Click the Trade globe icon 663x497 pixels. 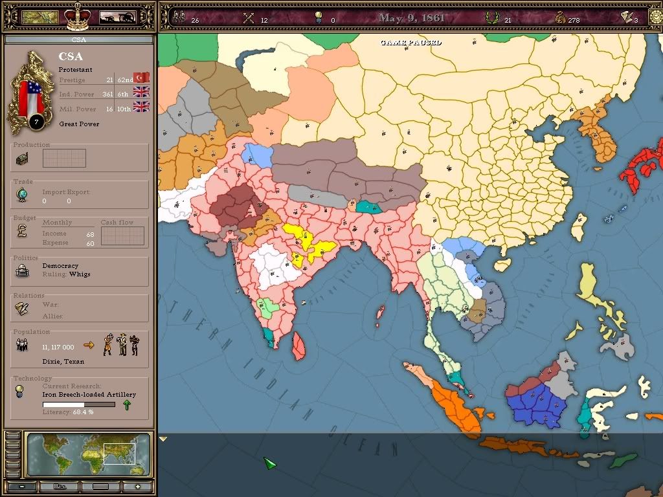[23, 194]
